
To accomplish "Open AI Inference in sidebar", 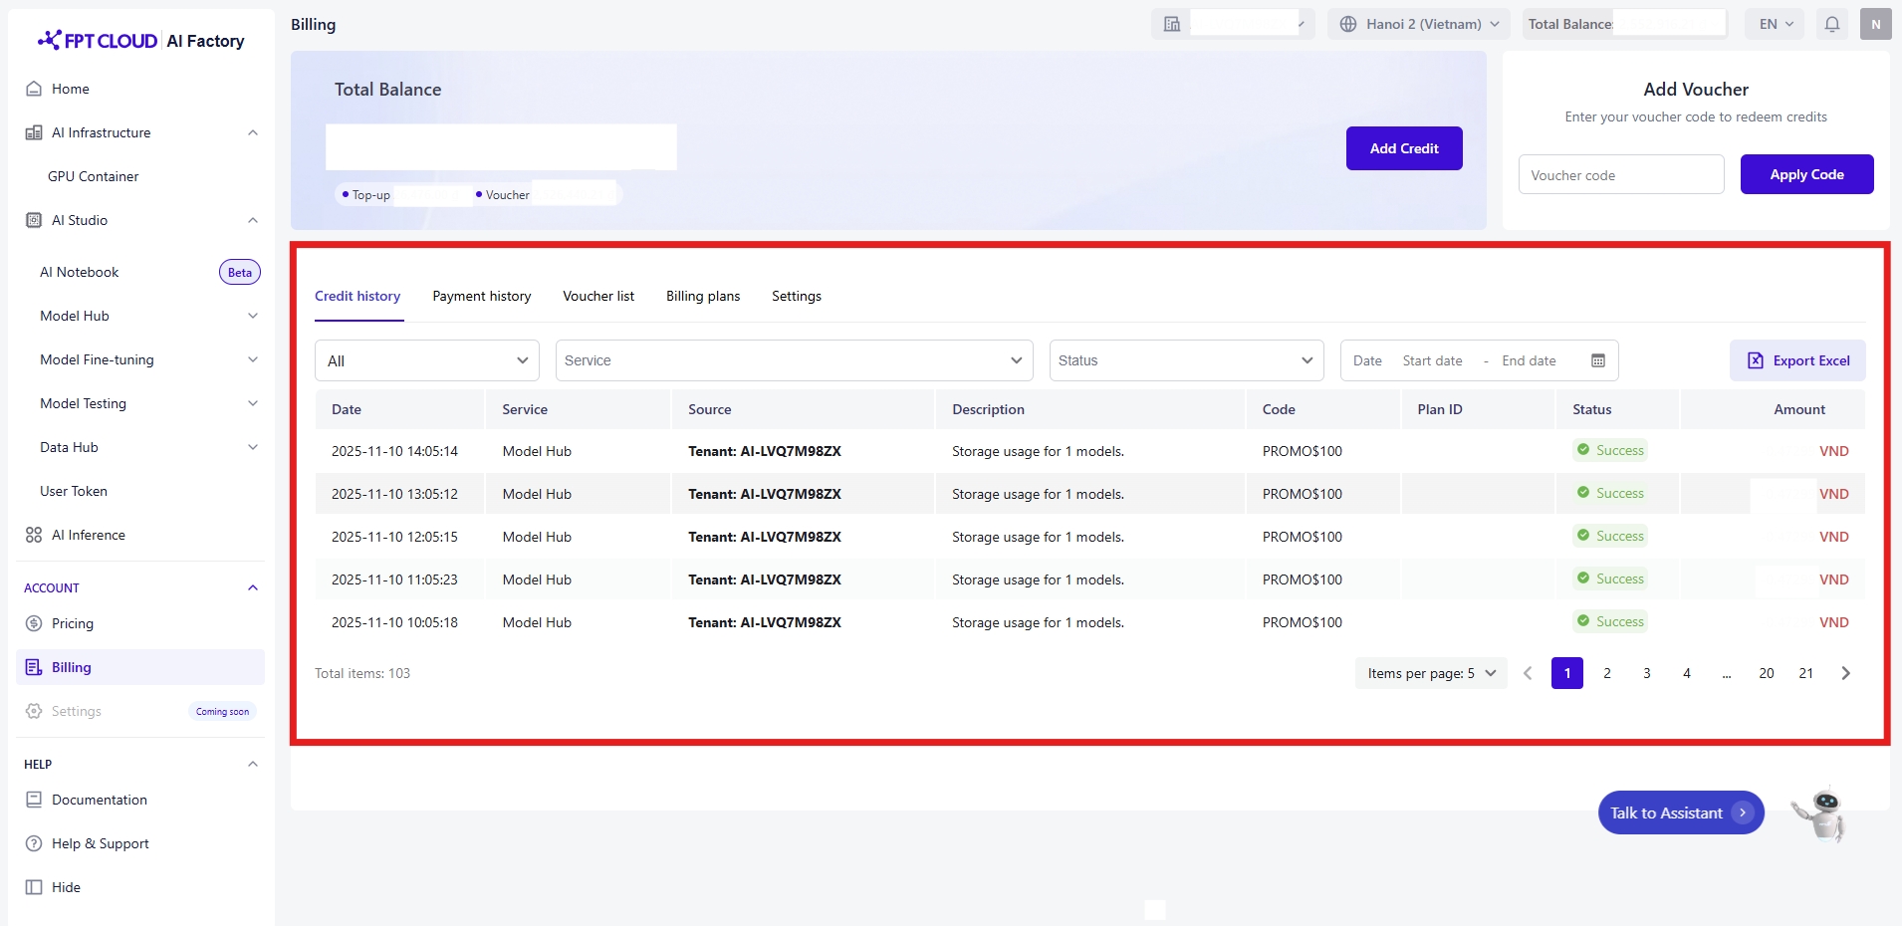I will coord(88,535).
